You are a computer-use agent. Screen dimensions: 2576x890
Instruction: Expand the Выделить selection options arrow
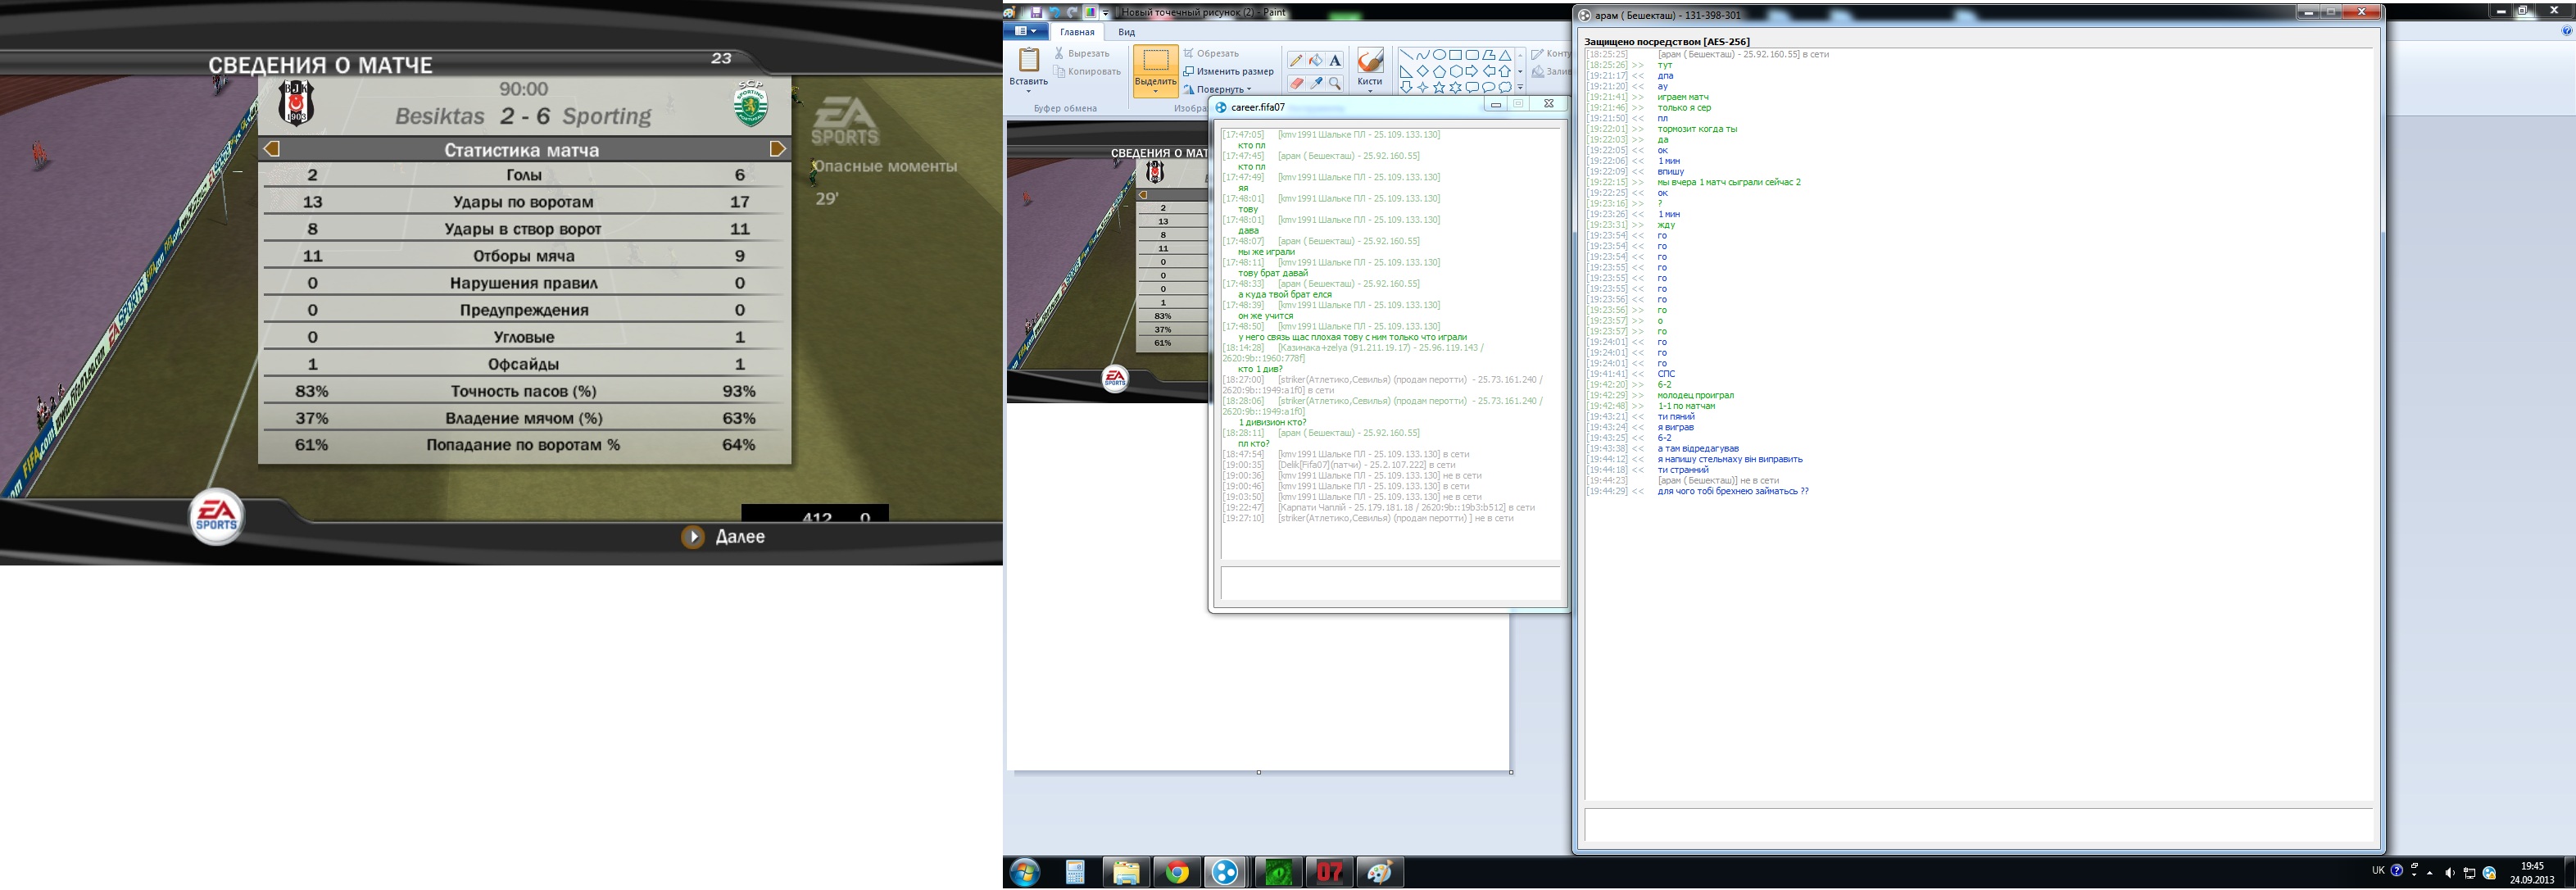tap(1156, 91)
